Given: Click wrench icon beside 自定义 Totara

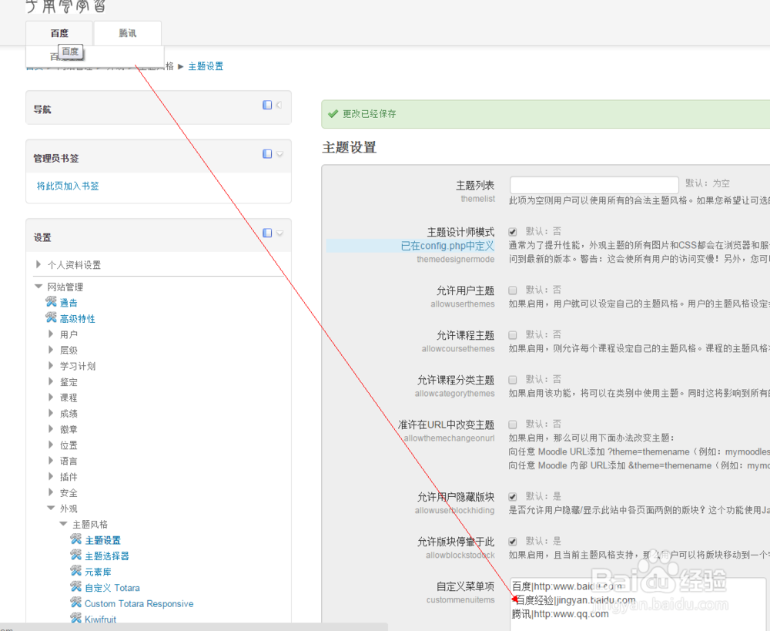Looking at the screenshot, I should (x=76, y=586).
